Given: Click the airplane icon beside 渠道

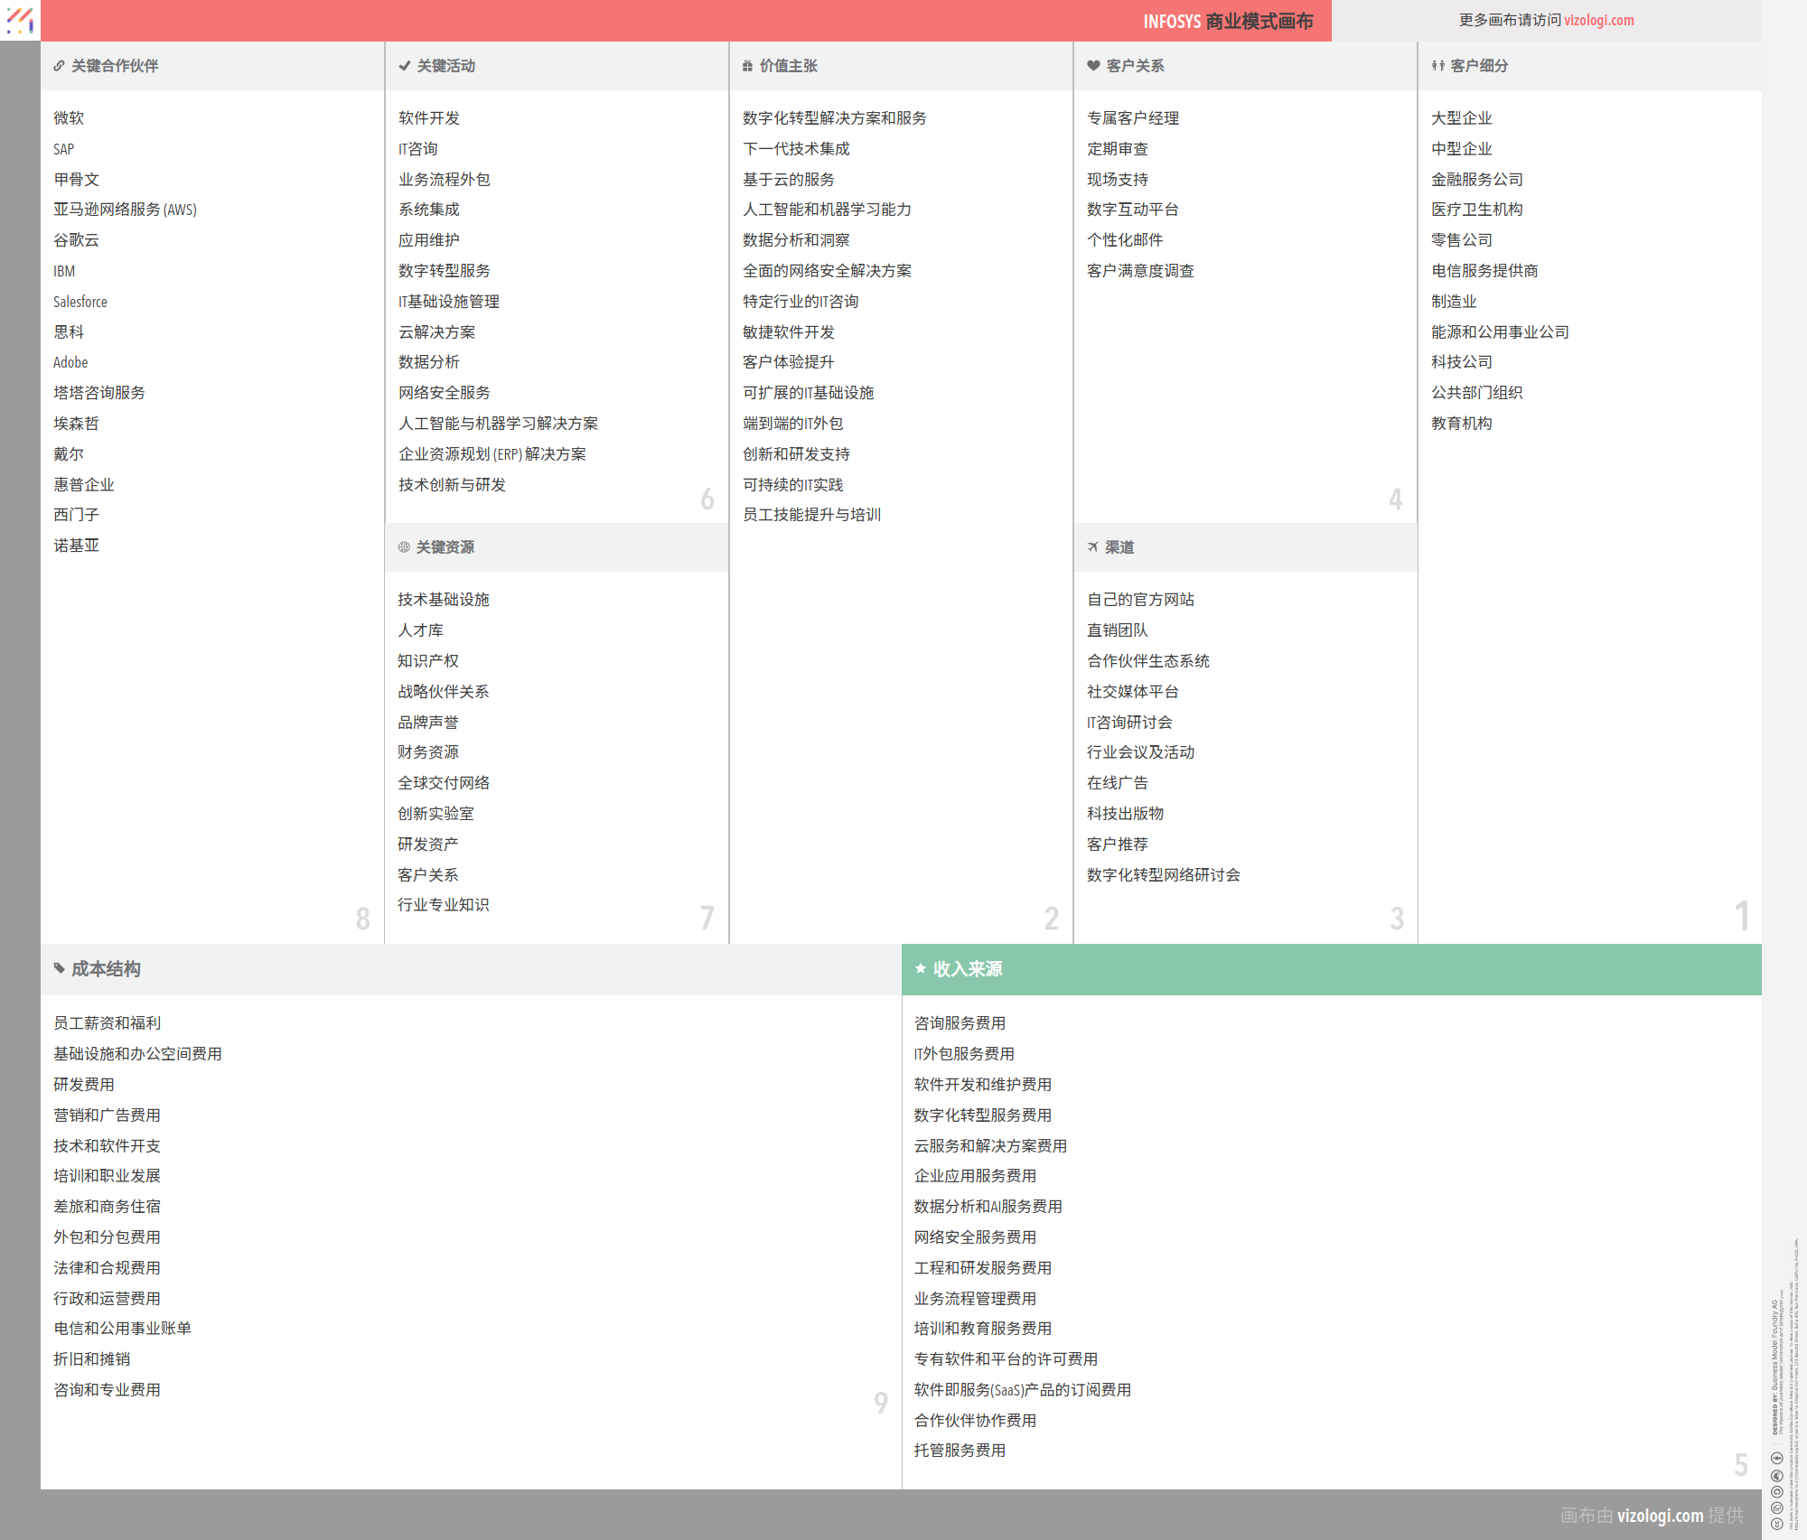Looking at the screenshot, I should pyautogui.click(x=1092, y=547).
